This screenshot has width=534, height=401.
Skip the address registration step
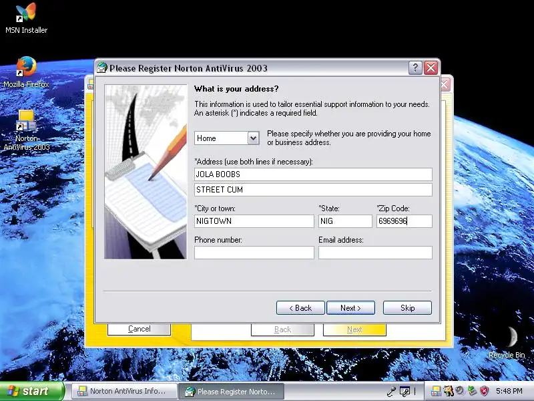tap(407, 308)
